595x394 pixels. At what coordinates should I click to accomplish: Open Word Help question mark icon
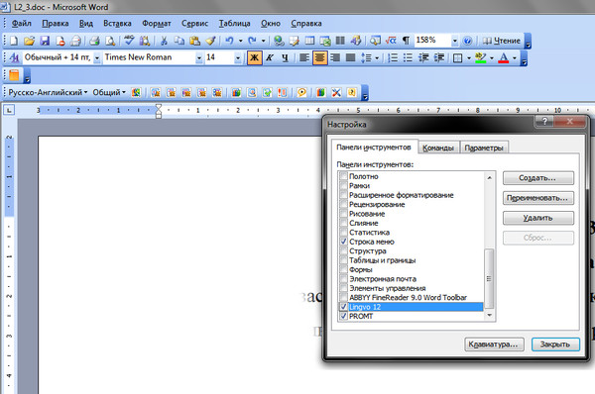coord(467,41)
